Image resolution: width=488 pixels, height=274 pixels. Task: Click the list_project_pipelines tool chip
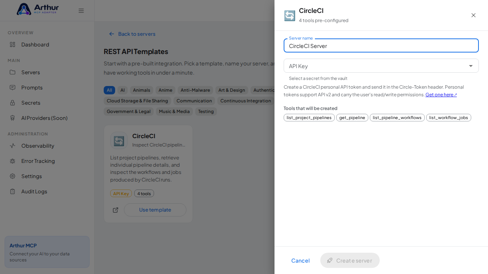309,118
